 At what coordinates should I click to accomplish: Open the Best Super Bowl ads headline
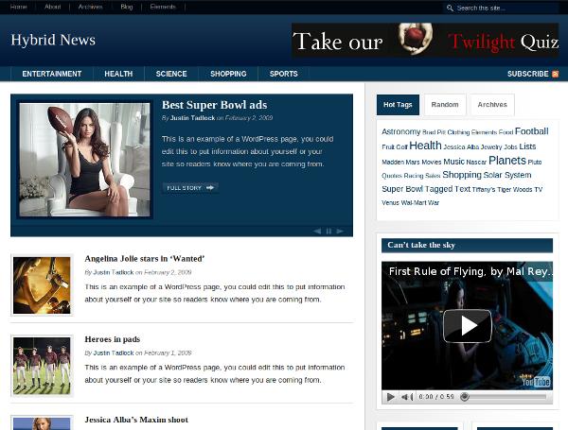tap(215, 105)
